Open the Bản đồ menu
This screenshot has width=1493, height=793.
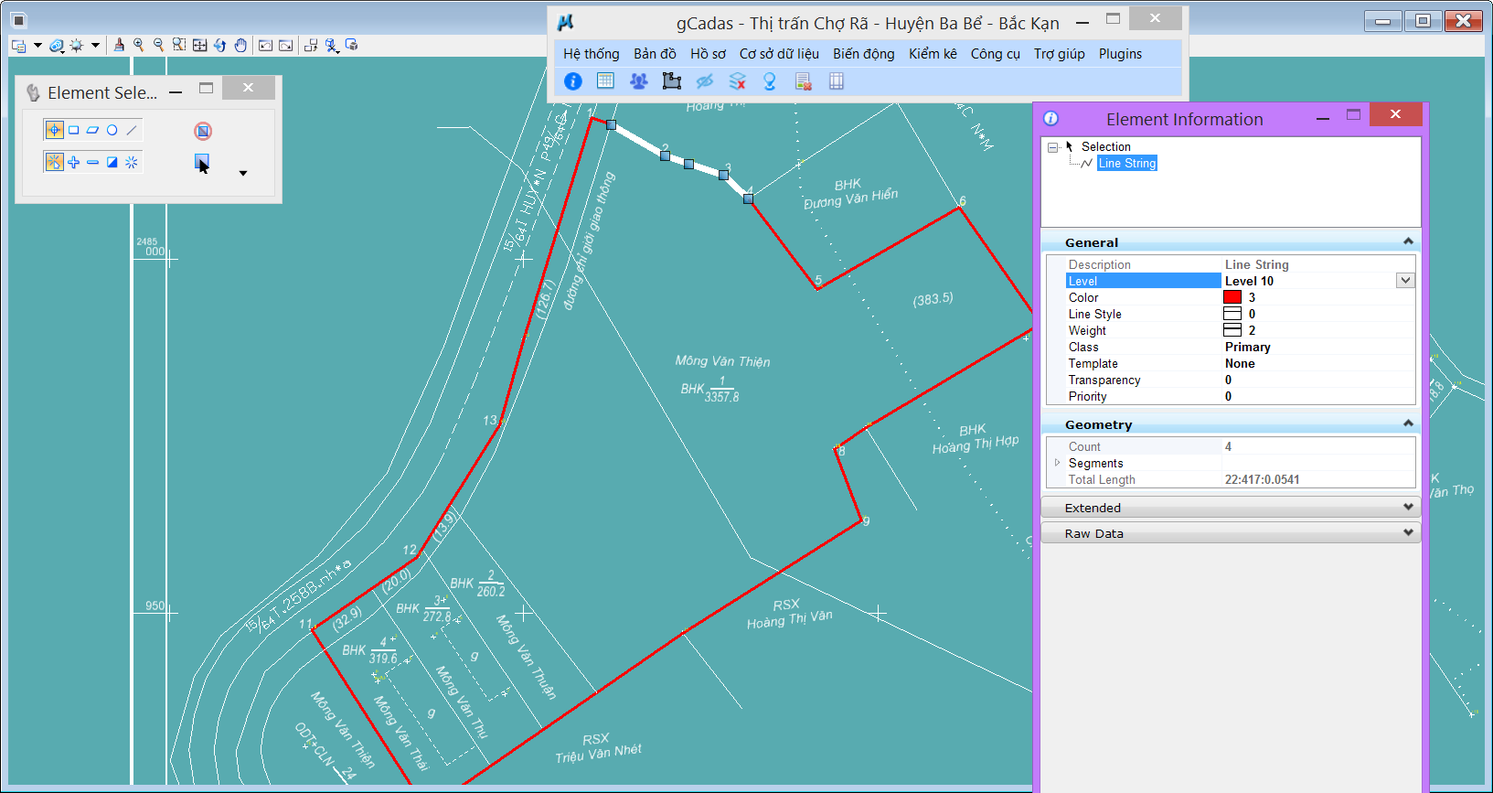coord(655,54)
